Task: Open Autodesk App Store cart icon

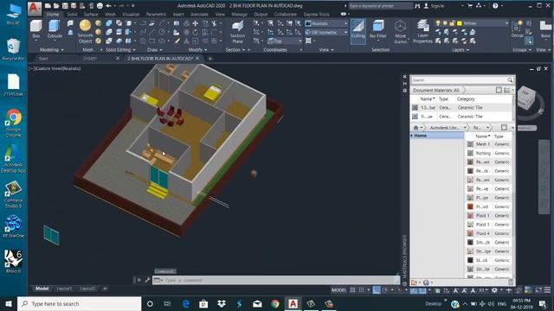Action: click(470, 6)
